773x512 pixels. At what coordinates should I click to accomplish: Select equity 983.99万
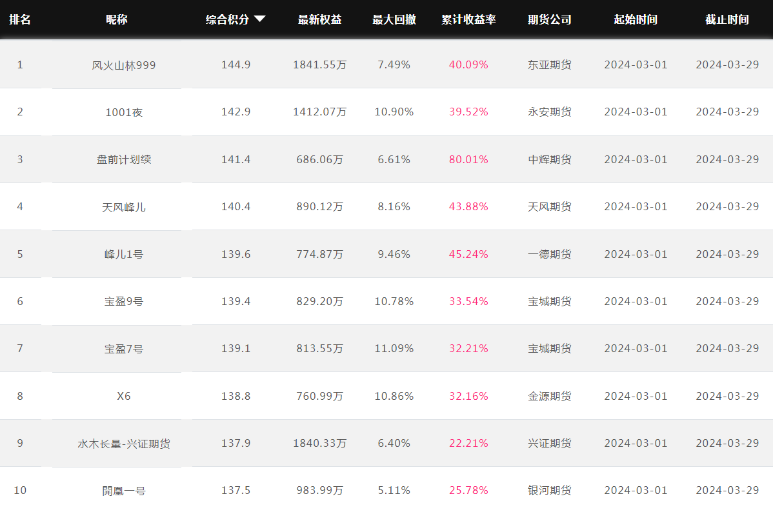[319, 490]
